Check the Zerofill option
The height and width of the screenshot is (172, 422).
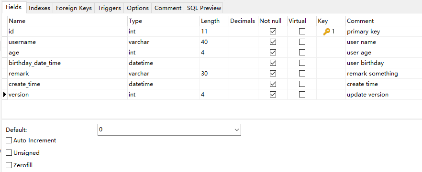(x=9, y=165)
